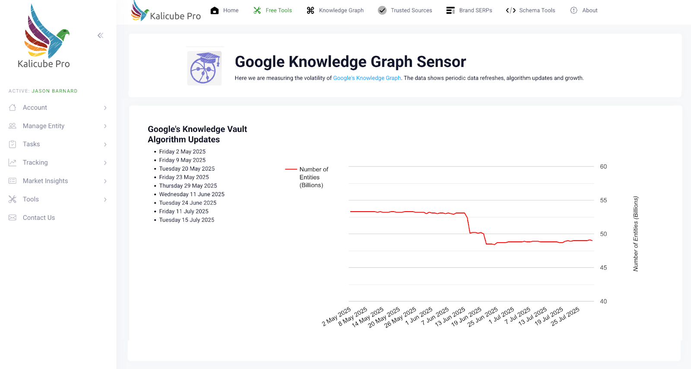Collapse the sidebar with double-chevron icon
Viewport: 691px width, 369px height.
point(100,35)
